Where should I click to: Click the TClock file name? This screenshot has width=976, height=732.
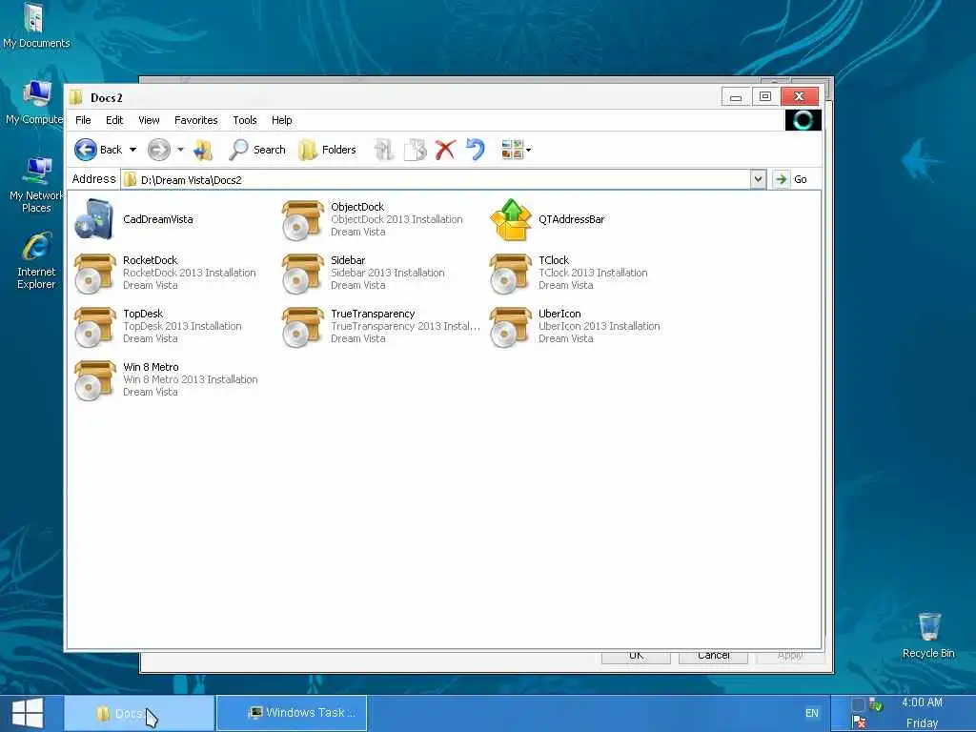point(554,260)
